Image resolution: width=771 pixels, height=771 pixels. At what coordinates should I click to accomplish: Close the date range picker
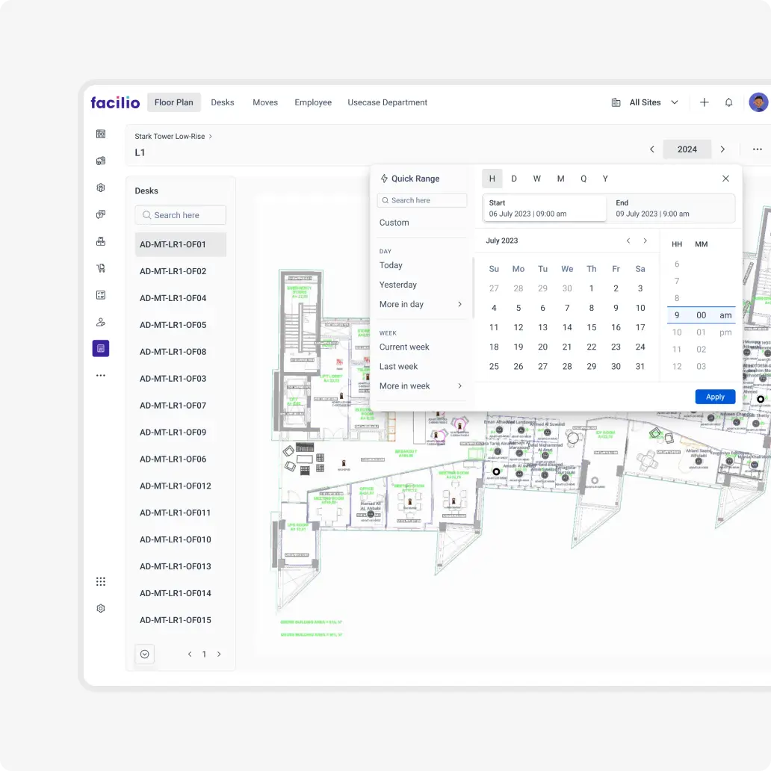pos(725,179)
